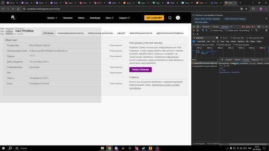
Task: Open network conditions wifi icon
Action: pyautogui.click(x=256, y=31)
